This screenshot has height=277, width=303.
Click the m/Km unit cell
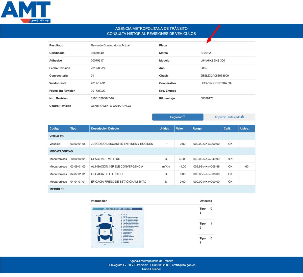coord(166,167)
